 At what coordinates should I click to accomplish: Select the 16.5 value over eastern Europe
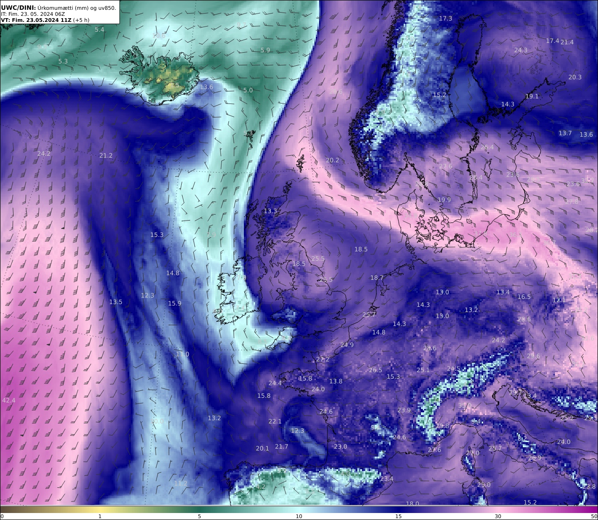[x=524, y=297]
